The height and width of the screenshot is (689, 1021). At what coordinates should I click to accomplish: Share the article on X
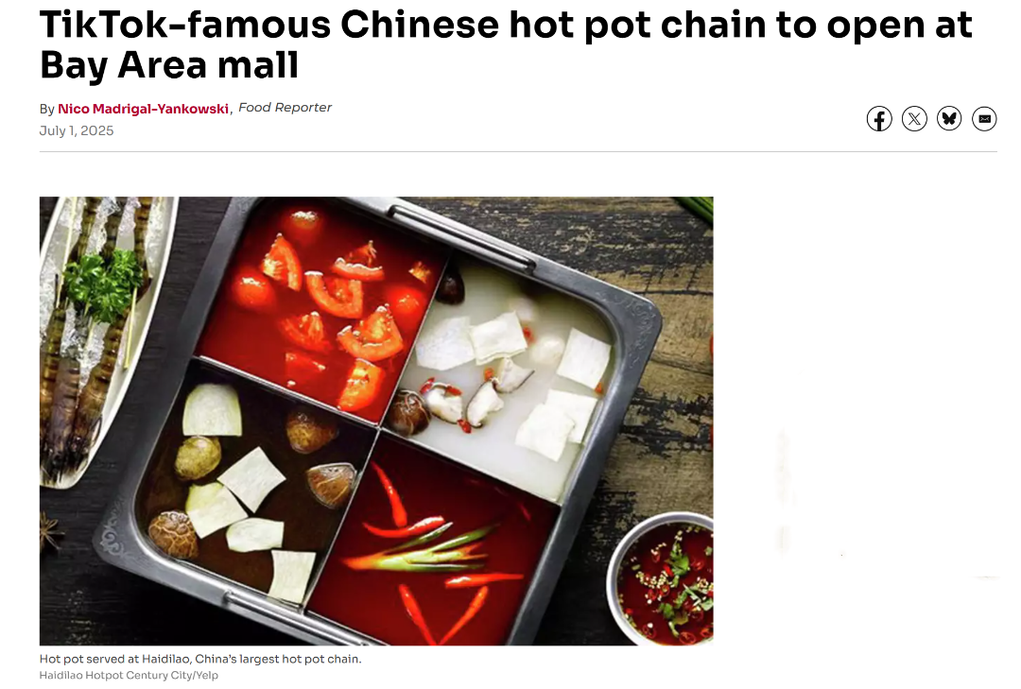pos(914,118)
